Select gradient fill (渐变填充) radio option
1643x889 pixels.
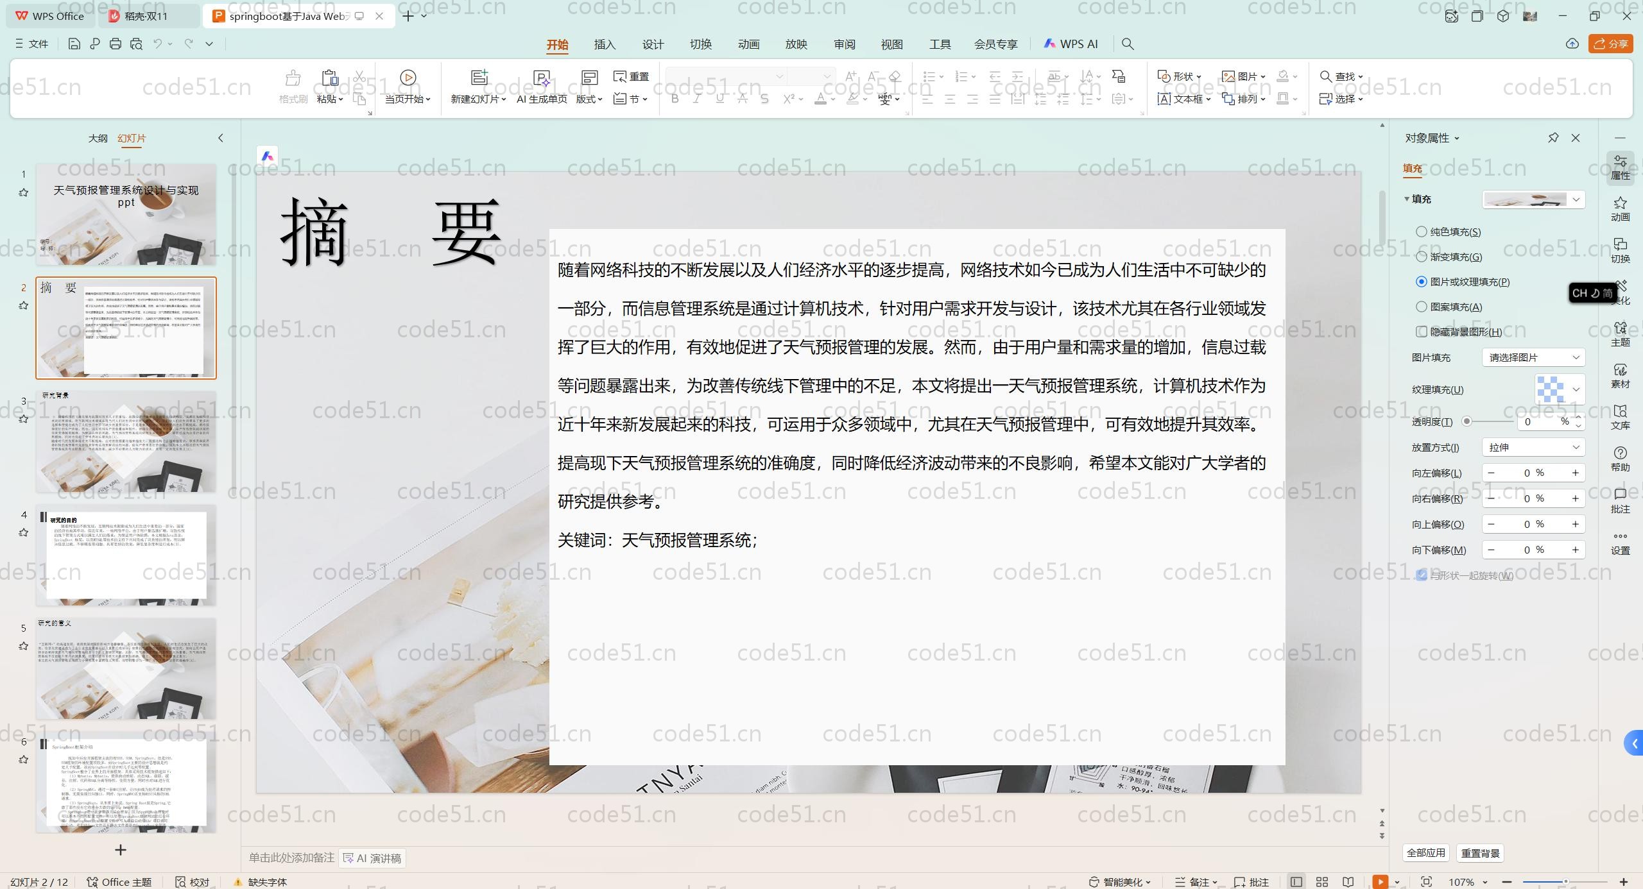pyautogui.click(x=1422, y=257)
